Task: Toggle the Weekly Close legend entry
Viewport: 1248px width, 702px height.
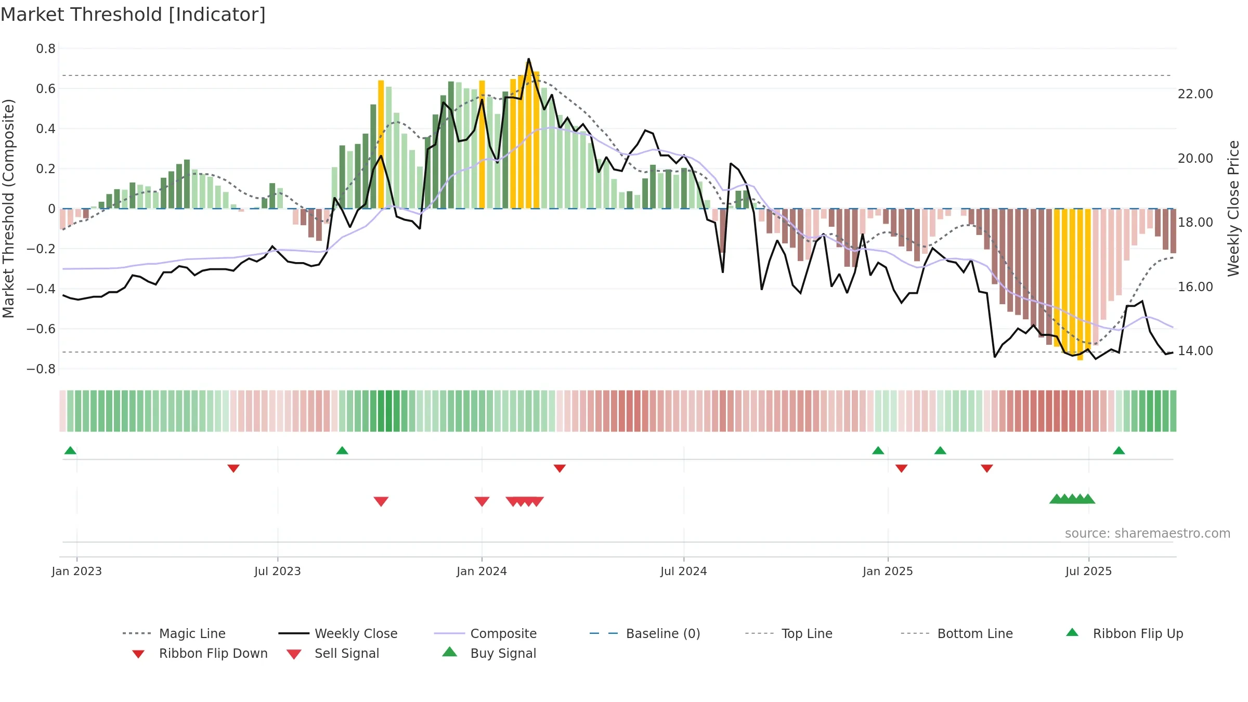Action: [x=338, y=633]
